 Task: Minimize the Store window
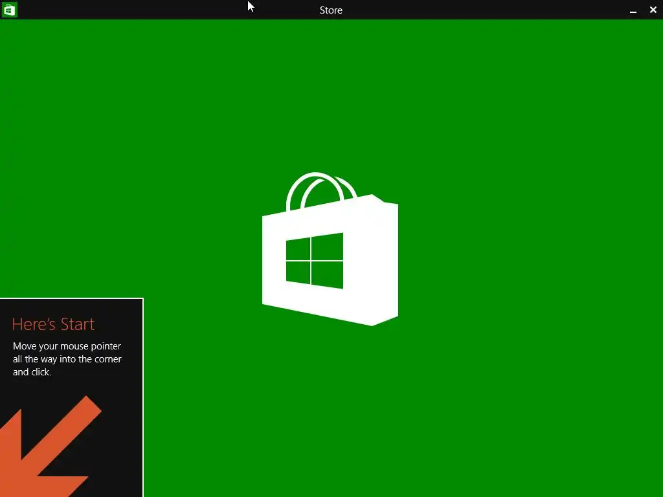[x=633, y=10]
